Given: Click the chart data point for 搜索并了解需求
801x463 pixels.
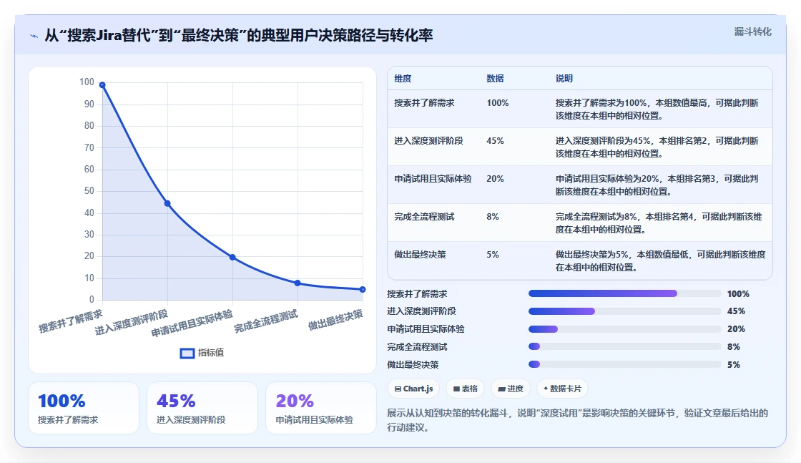Looking at the screenshot, I should coord(102,85).
